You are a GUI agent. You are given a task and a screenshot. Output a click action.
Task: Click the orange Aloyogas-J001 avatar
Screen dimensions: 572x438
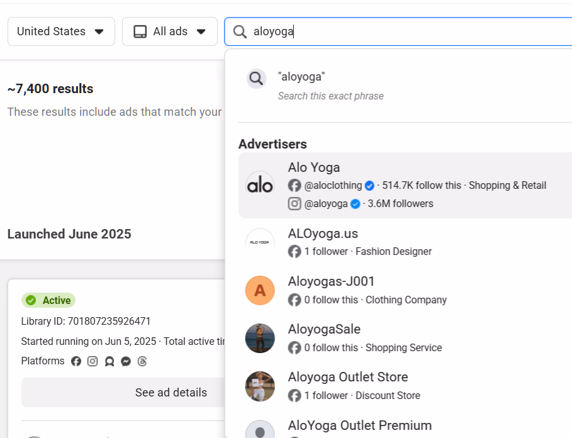260,290
